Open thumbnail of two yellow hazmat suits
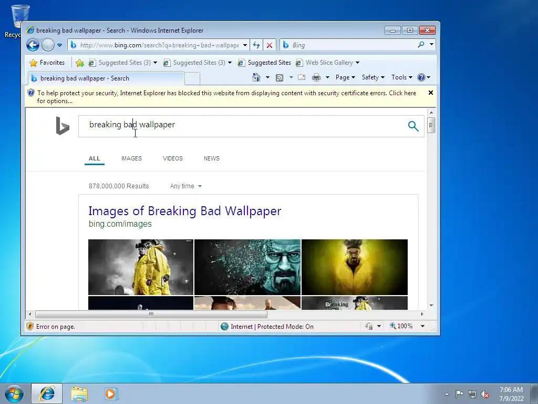This screenshot has width=538, height=404. pos(141,267)
